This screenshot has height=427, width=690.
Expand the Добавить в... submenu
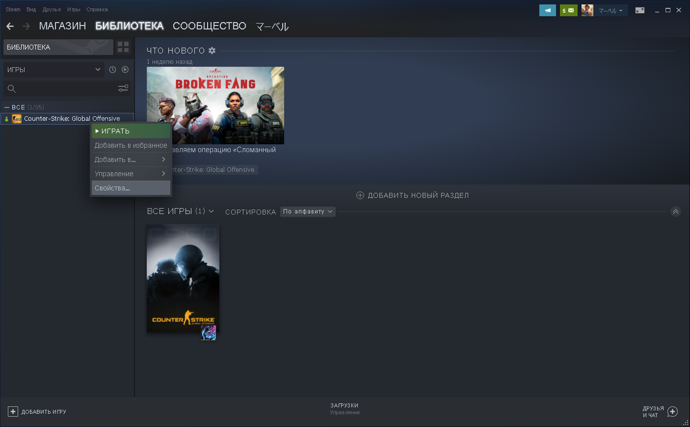click(131, 159)
